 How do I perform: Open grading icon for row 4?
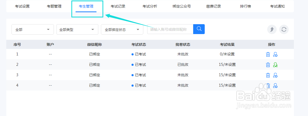coord(275,85)
